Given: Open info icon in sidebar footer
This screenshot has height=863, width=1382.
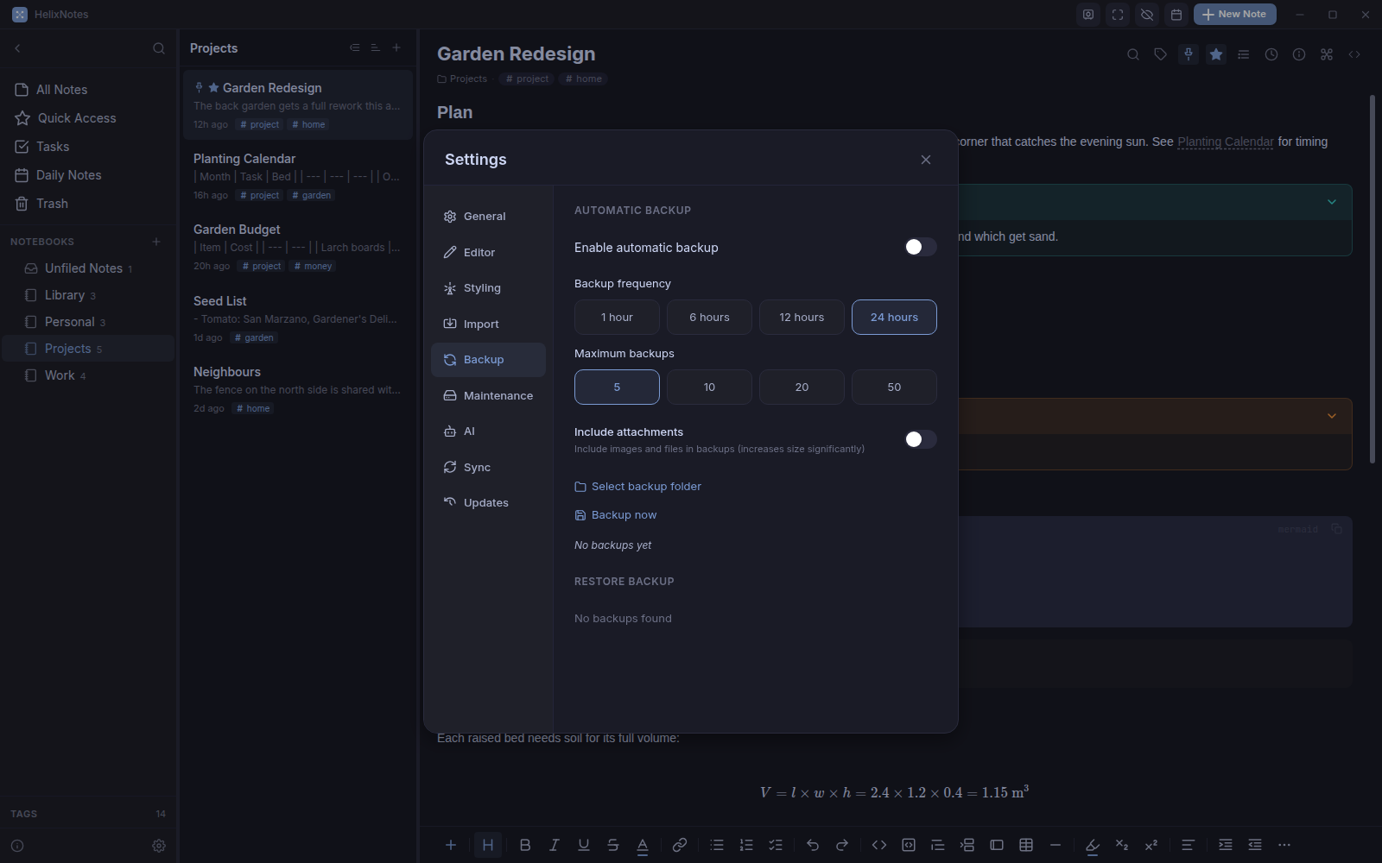Looking at the screenshot, I should pos(17,846).
